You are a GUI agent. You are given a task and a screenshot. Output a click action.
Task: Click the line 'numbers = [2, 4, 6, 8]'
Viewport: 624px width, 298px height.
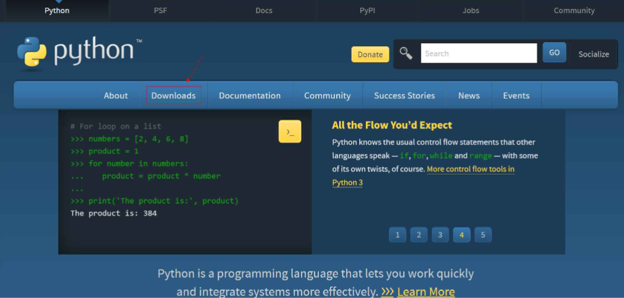(129, 139)
